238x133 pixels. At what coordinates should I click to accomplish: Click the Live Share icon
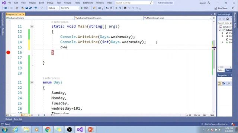[x=216, y=8]
